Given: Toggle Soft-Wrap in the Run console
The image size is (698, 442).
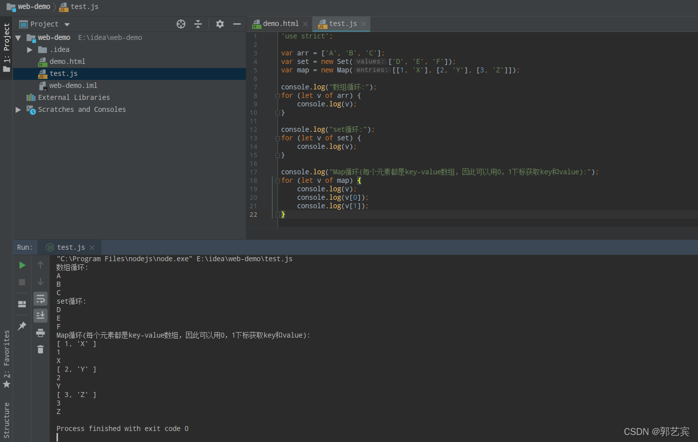Looking at the screenshot, I should (40, 299).
